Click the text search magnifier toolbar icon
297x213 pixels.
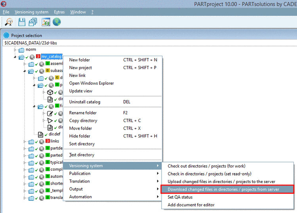[9, 22]
